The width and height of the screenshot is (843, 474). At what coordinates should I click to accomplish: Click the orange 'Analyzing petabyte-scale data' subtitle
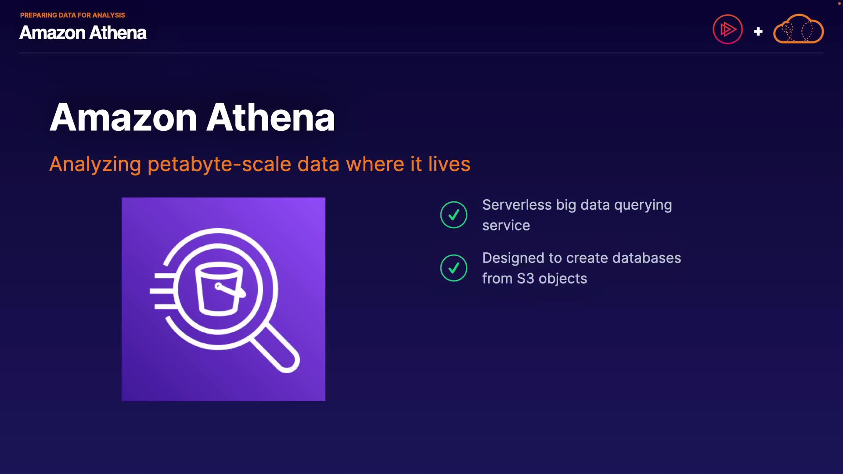tap(259, 164)
